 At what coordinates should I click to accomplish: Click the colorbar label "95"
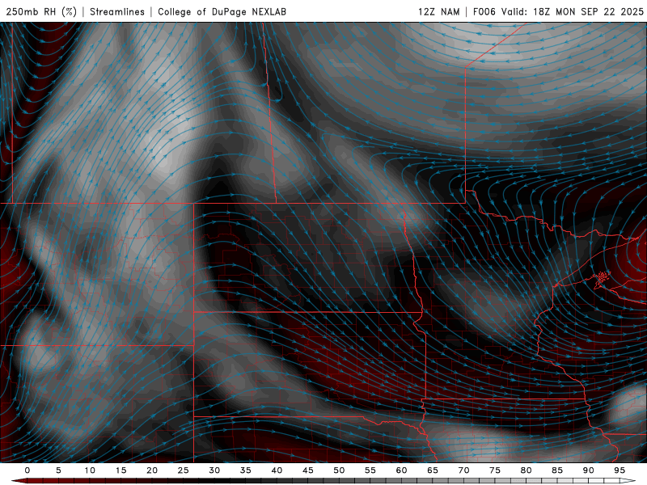[x=620, y=470]
